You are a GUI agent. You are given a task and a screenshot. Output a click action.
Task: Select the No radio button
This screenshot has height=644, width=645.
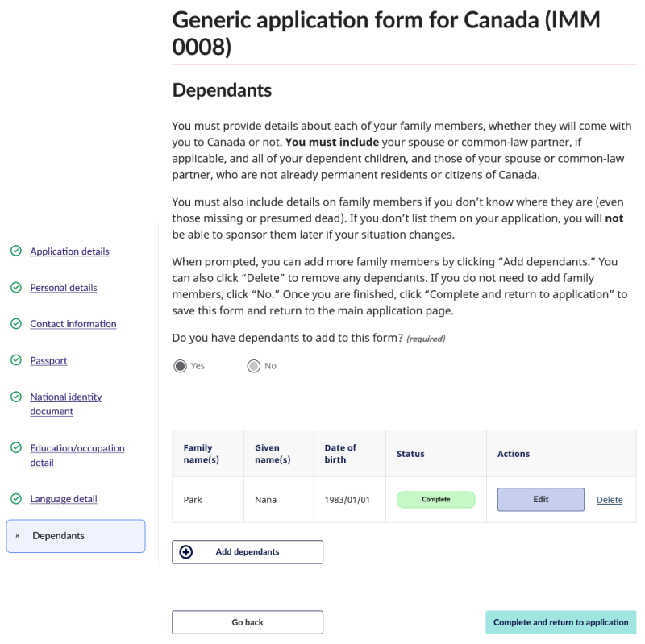coord(254,366)
